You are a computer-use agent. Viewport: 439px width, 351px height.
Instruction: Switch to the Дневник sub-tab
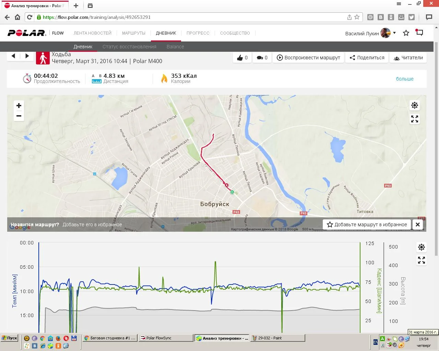pos(83,47)
